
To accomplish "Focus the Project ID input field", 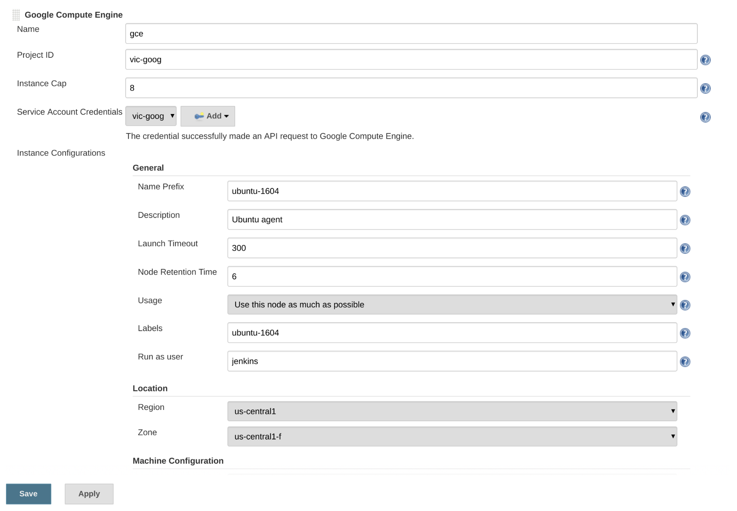I will (411, 59).
